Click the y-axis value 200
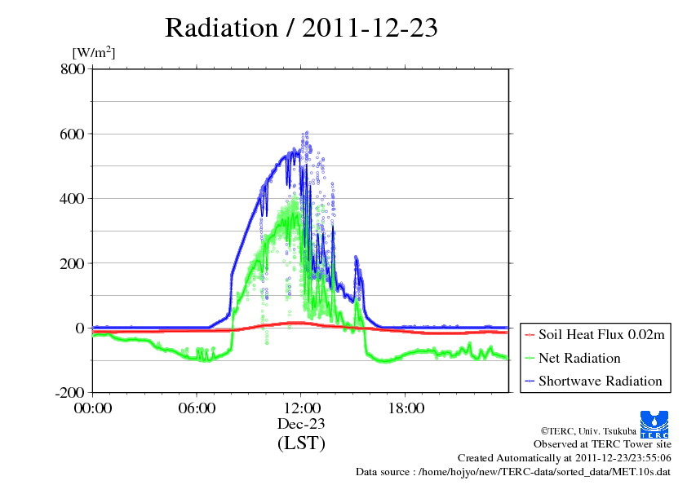Image resolution: width=687 pixels, height=485 pixels. pos(72,263)
